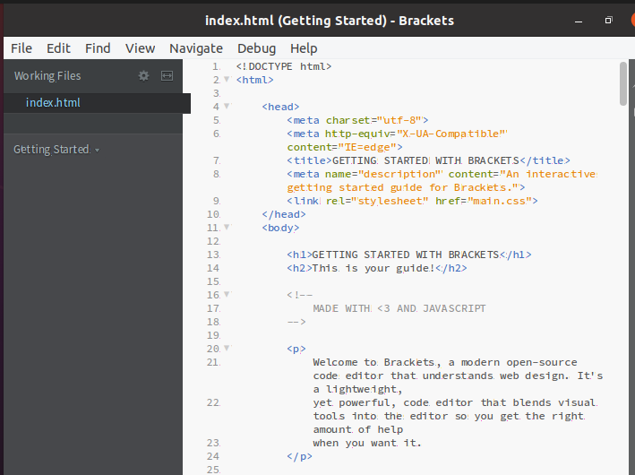Click the text "Welcome to Brackets" on line 21
635x475 pixels.
point(373,362)
